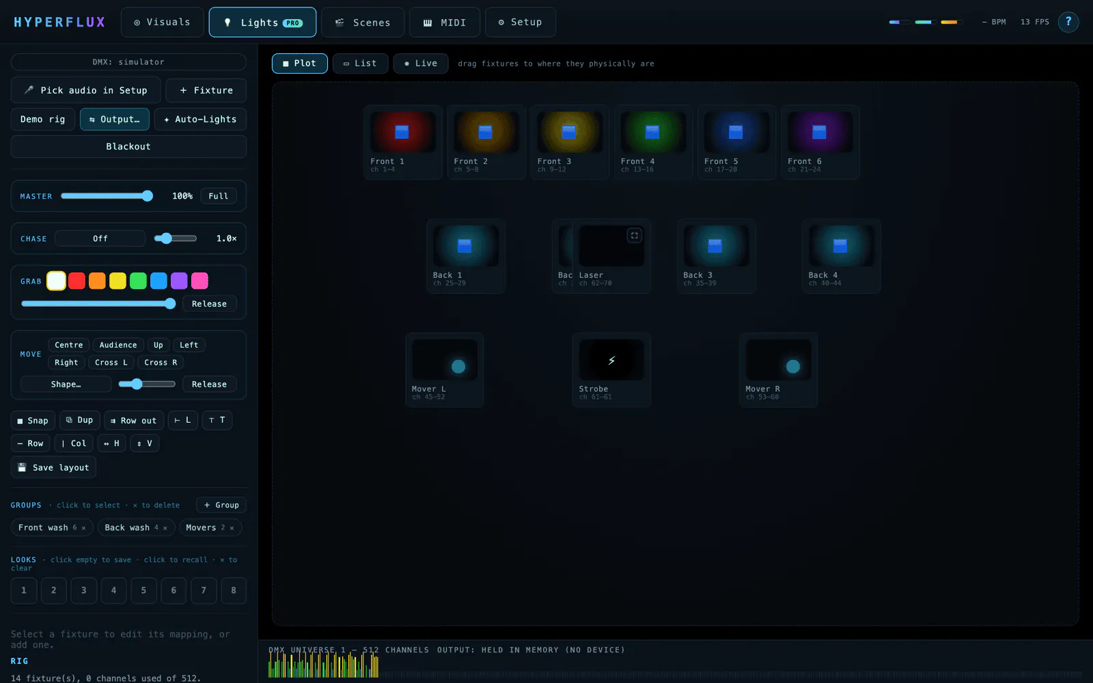Screen dimensions: 1093x683
Task: Switch to List view
Action: [361, 64]
